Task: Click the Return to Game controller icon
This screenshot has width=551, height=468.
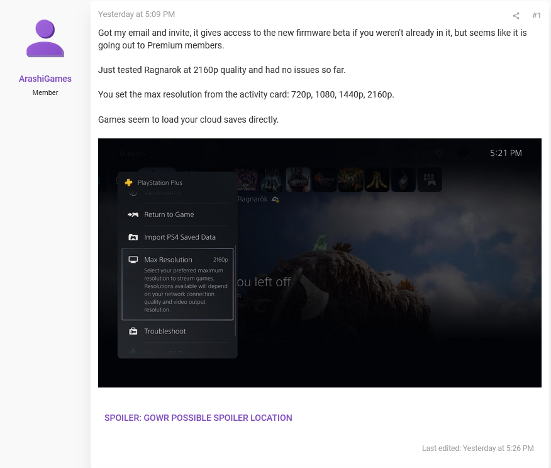Action: tap(133, 214)
